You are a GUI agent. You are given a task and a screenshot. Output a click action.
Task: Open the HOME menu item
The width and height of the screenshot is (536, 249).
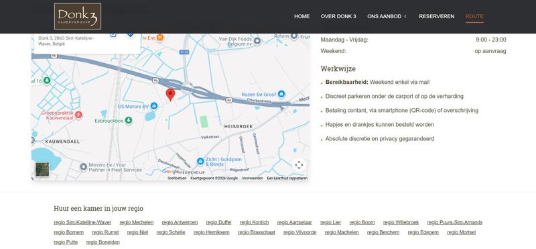[x=302, y=16]
